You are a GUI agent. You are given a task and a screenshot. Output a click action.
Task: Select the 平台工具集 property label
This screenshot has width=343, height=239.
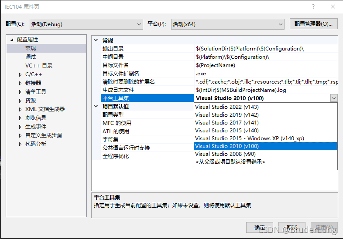coord(147,98)
